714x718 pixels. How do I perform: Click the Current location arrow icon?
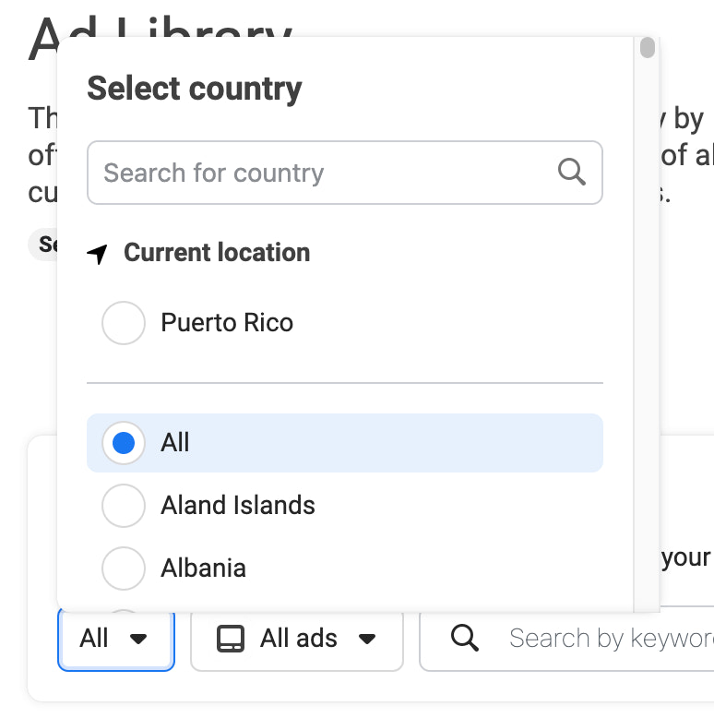(x=98, y=254)
